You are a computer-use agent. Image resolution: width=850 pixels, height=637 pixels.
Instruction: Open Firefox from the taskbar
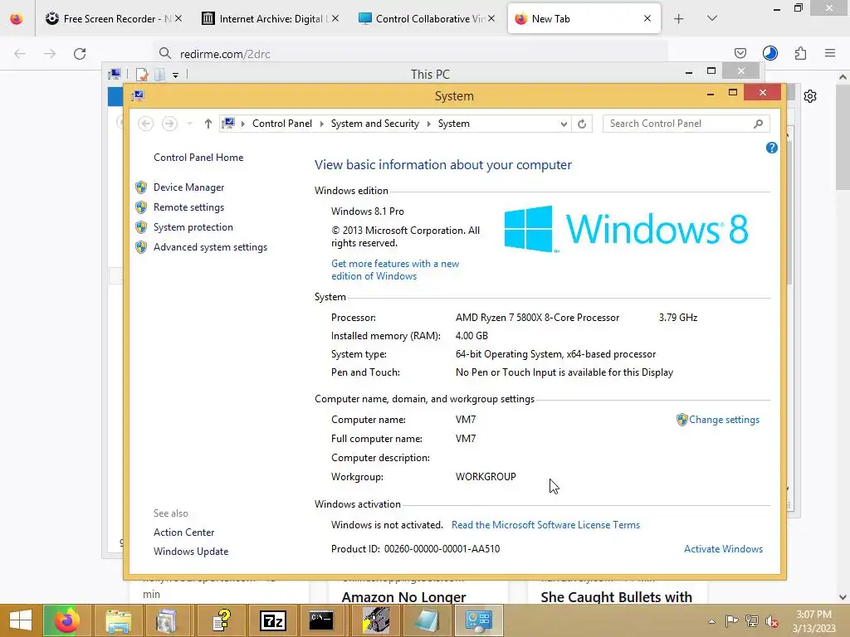click(66, 620)
